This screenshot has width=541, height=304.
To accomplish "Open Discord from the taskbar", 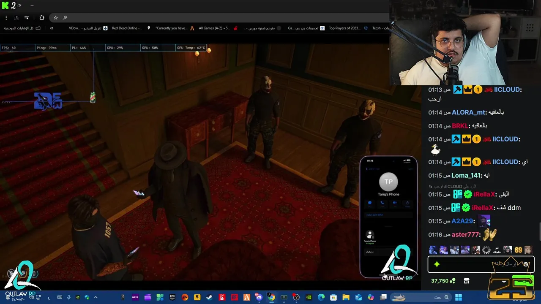I will click(259, 297).
